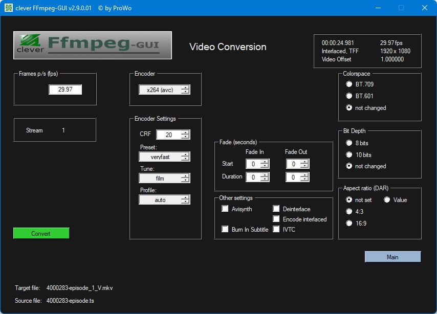Return to the Main screen button
The height and width of the screenshot is (314, 437).
coord(392,257)
